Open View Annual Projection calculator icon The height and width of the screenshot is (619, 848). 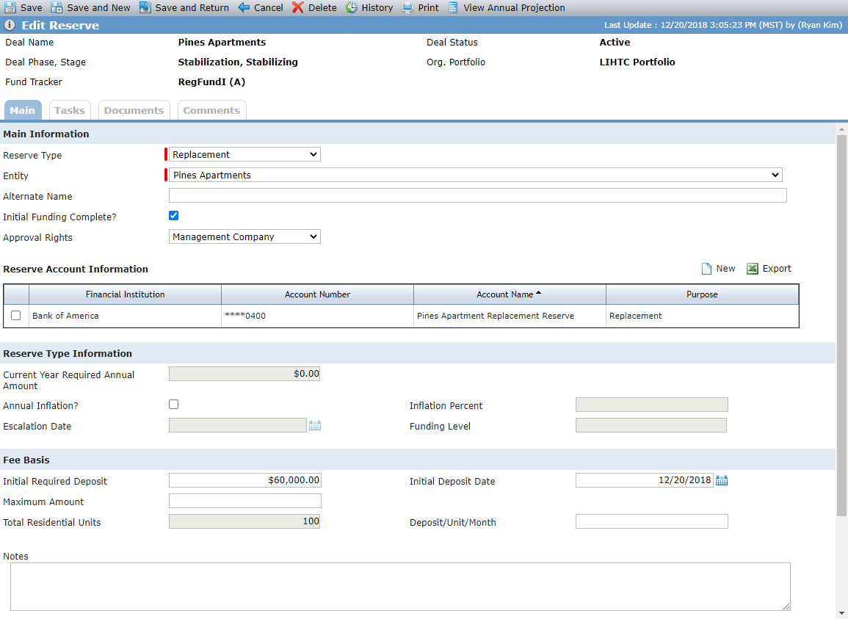tap(453, 7)
